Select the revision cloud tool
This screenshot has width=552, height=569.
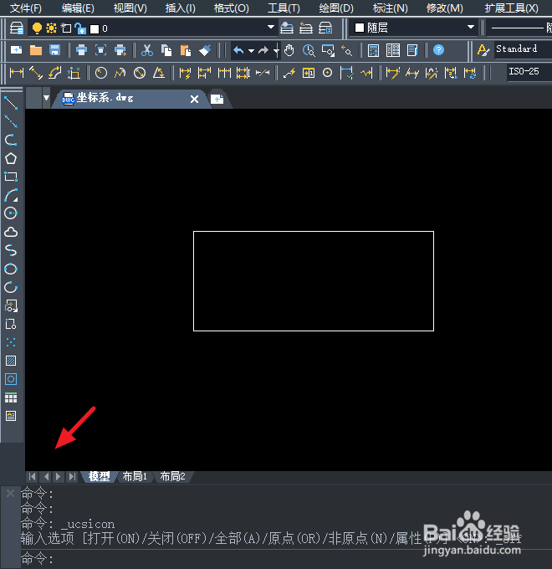click(x=11, y=232)
